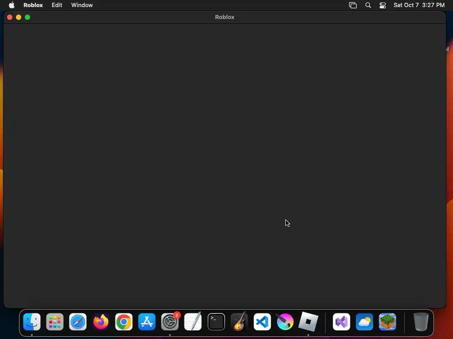Launch GarageBand from the Dock

pos(239,322)
